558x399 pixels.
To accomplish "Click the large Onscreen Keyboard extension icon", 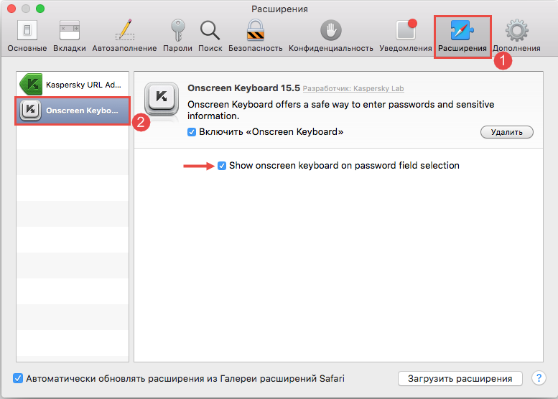I will 162,99.
